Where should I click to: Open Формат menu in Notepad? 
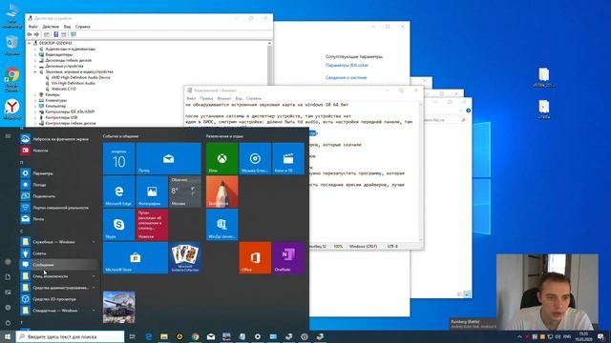[224, 98]
